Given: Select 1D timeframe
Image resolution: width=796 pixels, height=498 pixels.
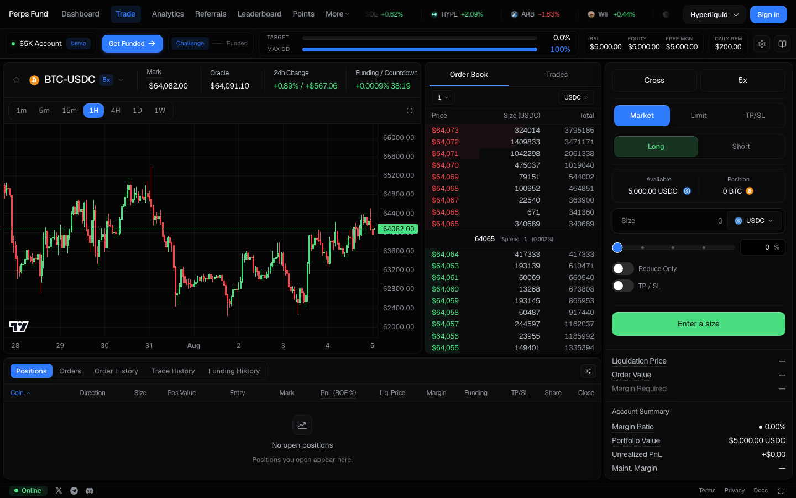Looking at the screenshot, I should [x=137, y=111].
